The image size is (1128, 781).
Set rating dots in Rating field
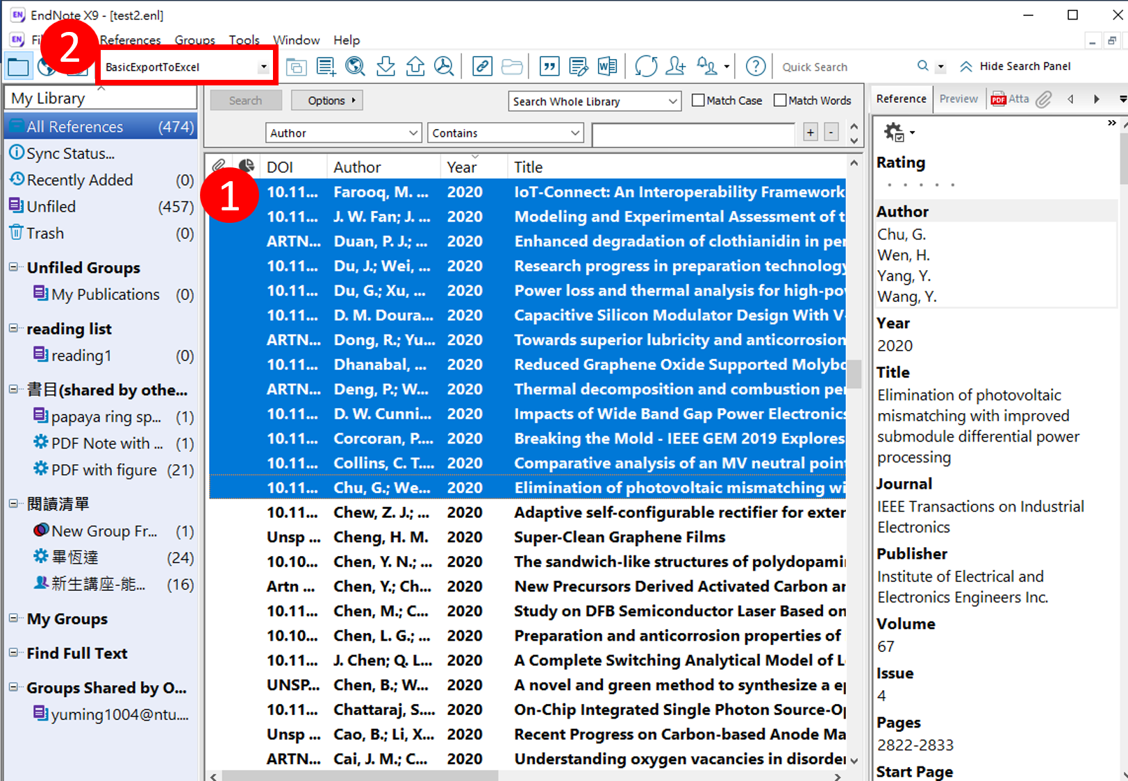click(921, 185)
